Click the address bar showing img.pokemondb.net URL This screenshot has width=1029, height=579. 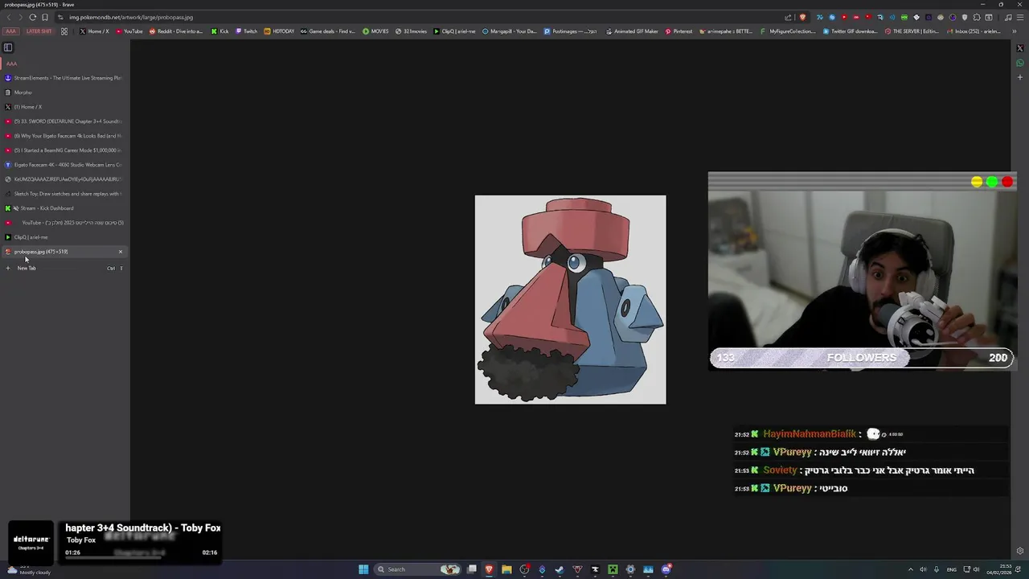(x=418, y=17)
